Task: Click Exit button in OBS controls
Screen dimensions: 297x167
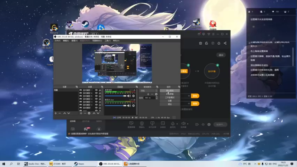Action: click(170, 104)
